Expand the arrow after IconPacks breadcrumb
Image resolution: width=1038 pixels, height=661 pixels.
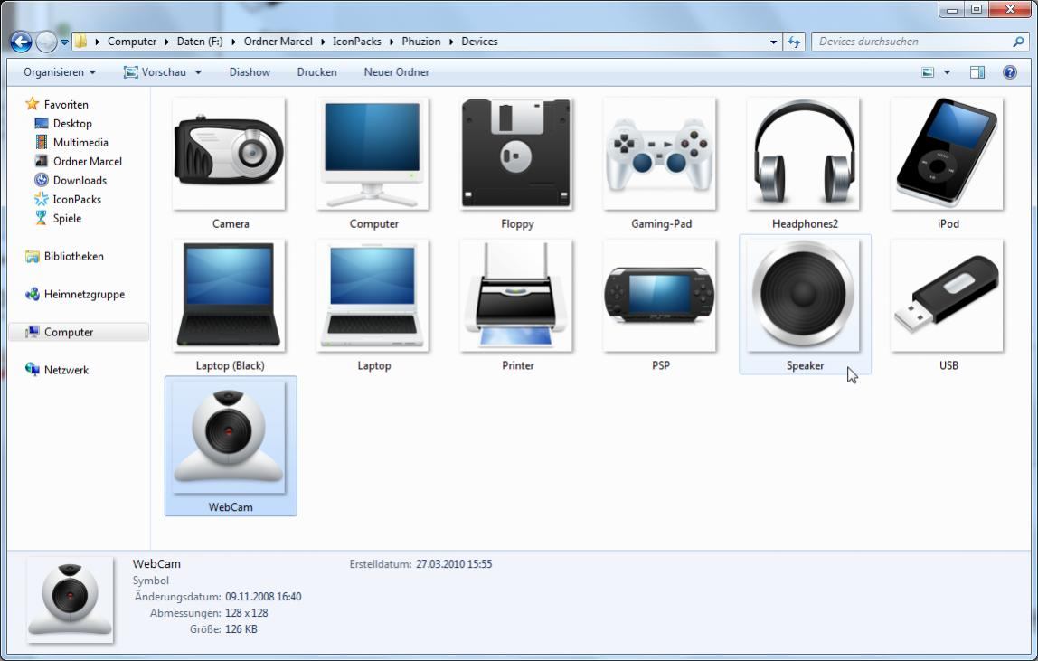[392, 42]
